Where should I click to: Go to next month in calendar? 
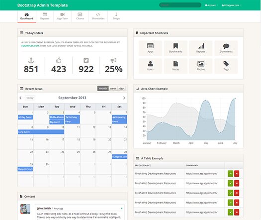click(x=124, y=98)
